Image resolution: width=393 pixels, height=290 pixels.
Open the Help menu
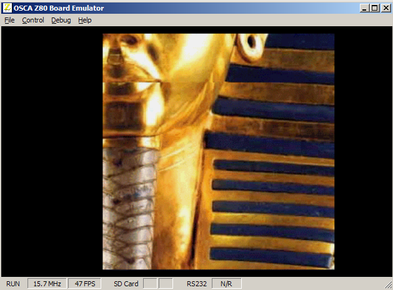(x=85, y=20)
